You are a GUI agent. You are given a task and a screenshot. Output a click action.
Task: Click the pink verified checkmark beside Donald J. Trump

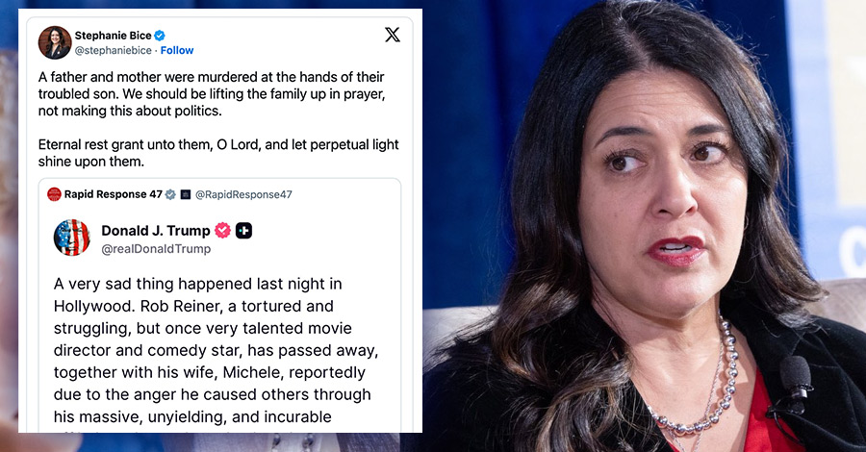click(x=222, y=230)
